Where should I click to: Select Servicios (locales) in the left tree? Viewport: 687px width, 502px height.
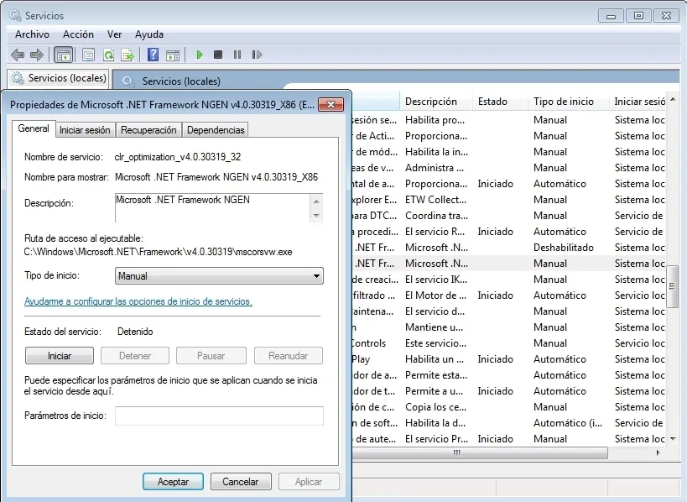point(67,78)
